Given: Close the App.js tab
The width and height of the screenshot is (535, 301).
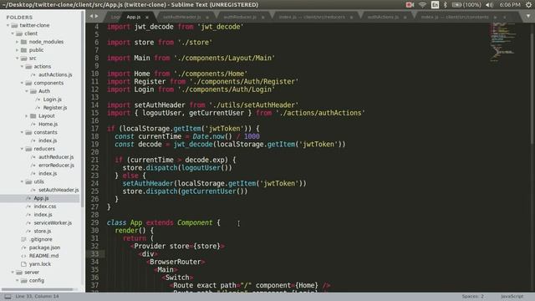Looking at the screenshot, I should pyautogui.click(x=147, y=17).
